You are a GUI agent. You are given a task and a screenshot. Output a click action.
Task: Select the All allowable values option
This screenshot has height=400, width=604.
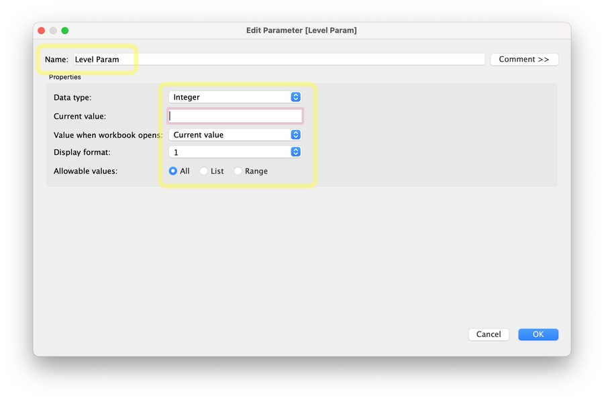click(172, 171)
